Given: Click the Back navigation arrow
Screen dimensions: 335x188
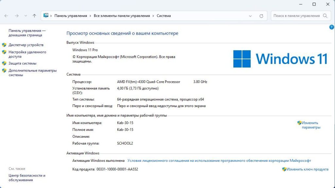Looking at the screenshot, I should point(7,16).
